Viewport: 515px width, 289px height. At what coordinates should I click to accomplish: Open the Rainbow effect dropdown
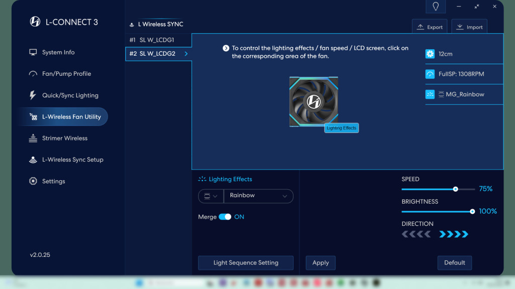point(258,196)
